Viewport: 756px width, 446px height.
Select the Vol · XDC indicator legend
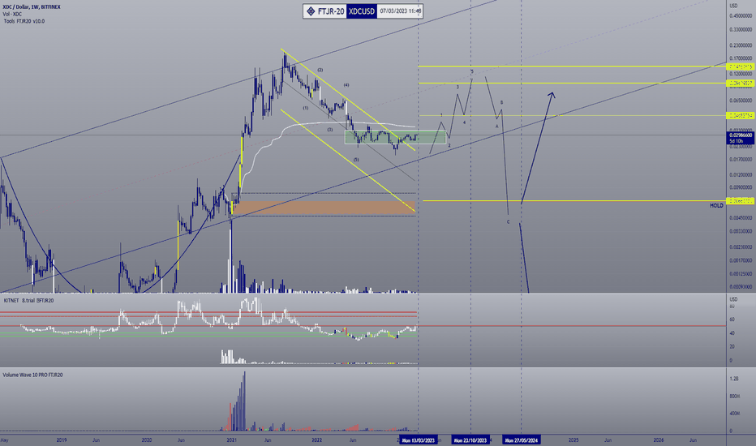pos(12,15)
